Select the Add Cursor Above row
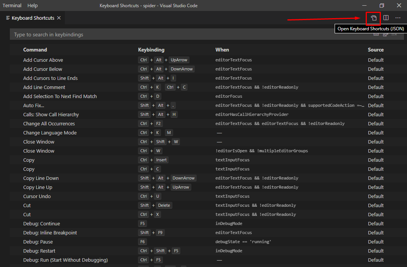The image size is (407, 267). (x=43, y=60)
